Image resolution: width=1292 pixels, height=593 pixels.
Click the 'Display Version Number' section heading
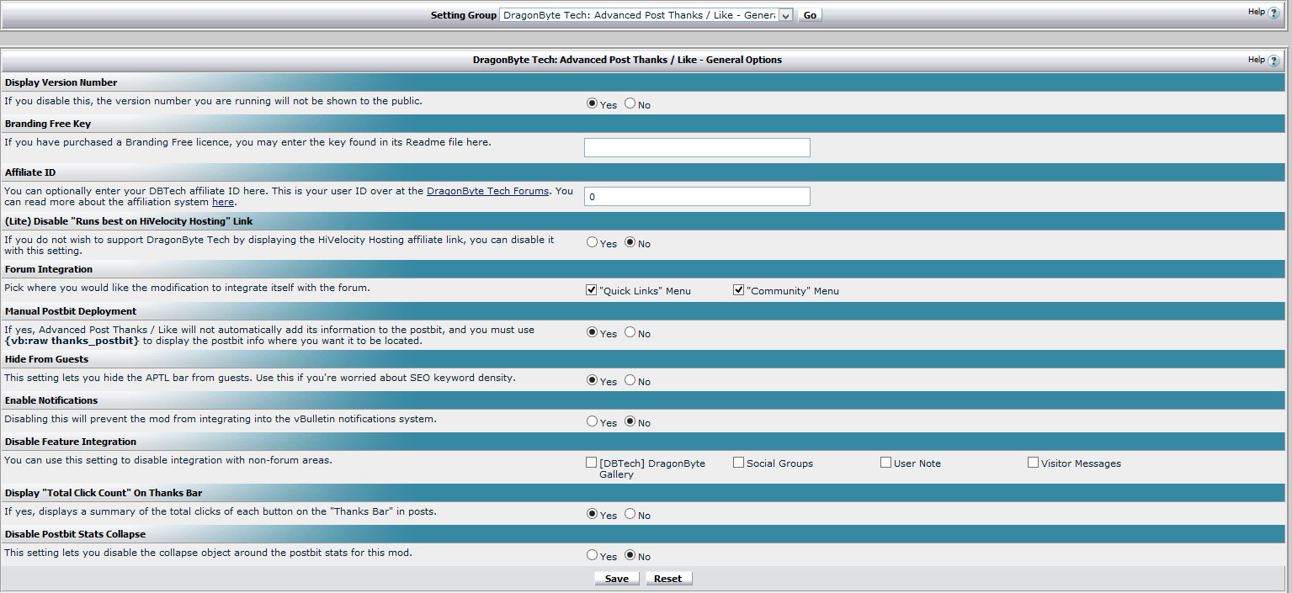61,82
